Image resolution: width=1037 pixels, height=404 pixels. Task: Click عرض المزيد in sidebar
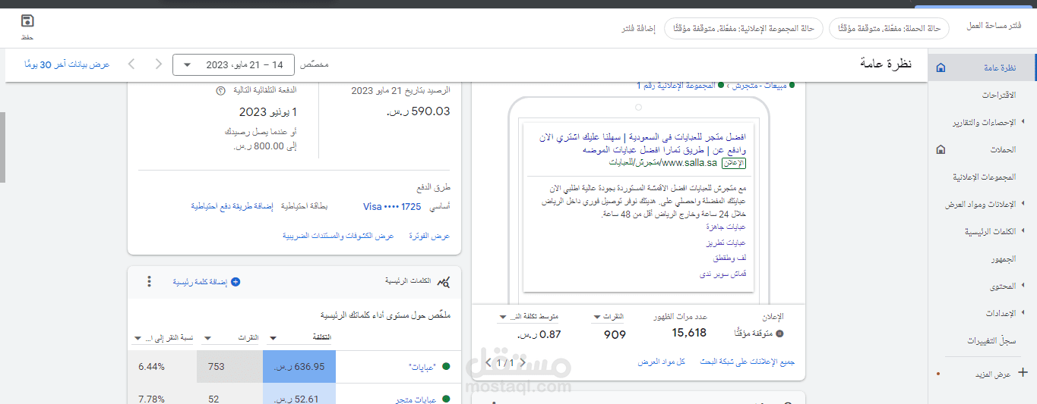pyautogui.click(x=992, y=374)
